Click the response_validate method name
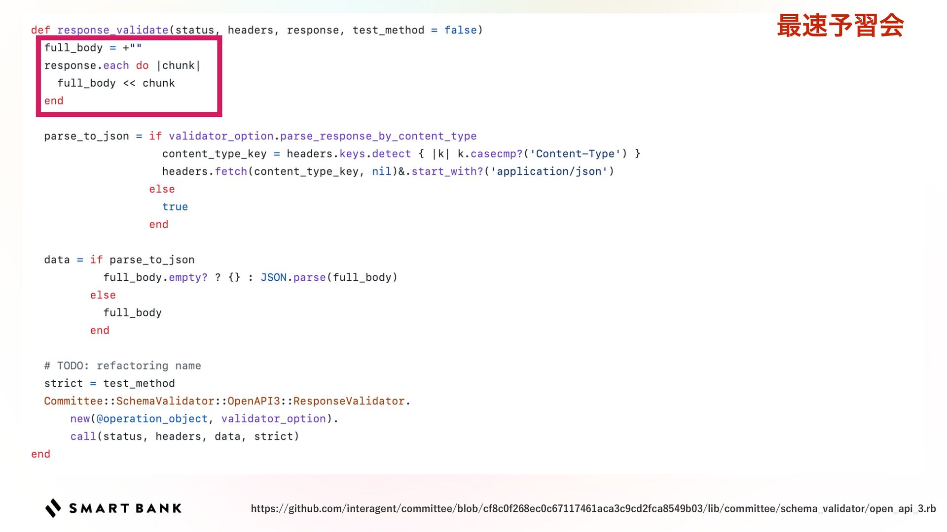 [112, 30]
